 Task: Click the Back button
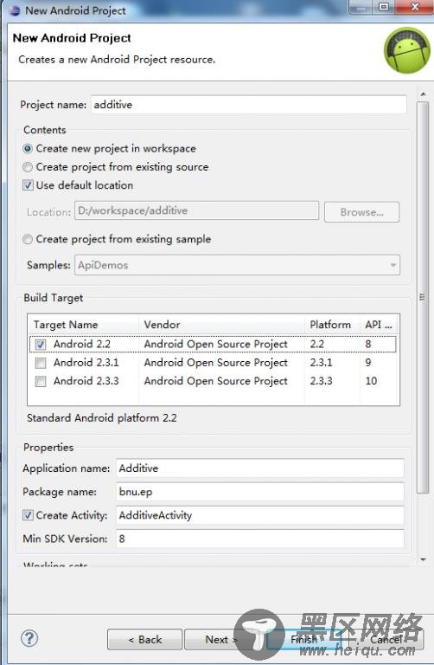click(x=144, y=640)
